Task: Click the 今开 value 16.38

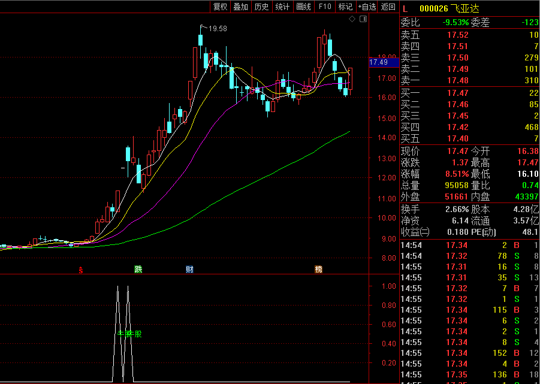Action: coord(528,151)
